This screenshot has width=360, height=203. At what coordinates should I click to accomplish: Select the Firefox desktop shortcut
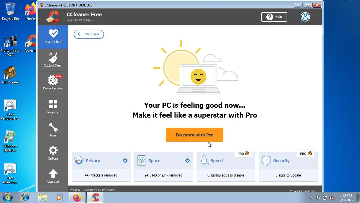click(x=31, y=12)
